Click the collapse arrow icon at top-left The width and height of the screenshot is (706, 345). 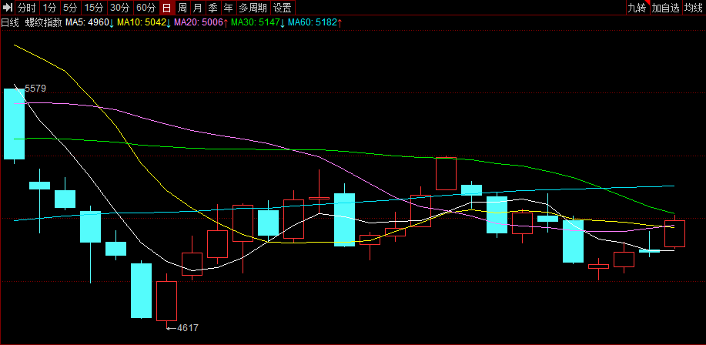pyautogui.click(x=7, y=7)
